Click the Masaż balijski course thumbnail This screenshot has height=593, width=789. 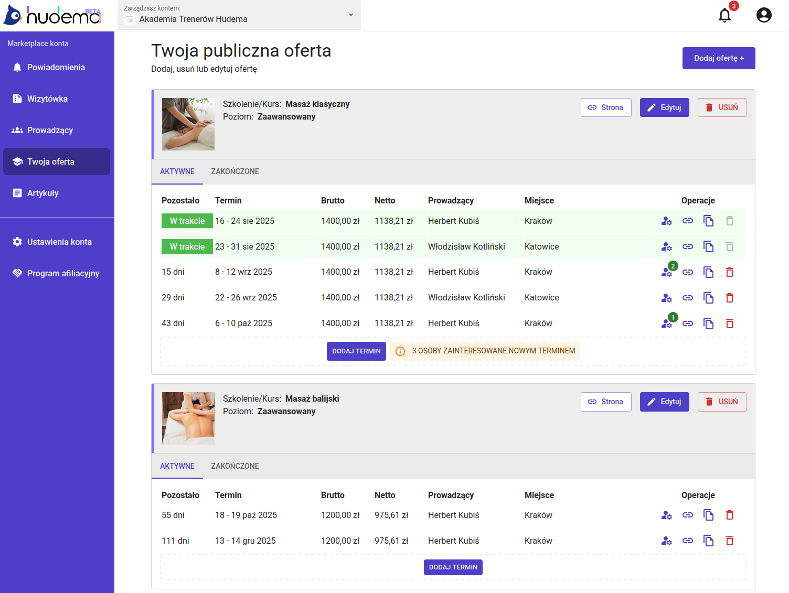coord(188,418)
